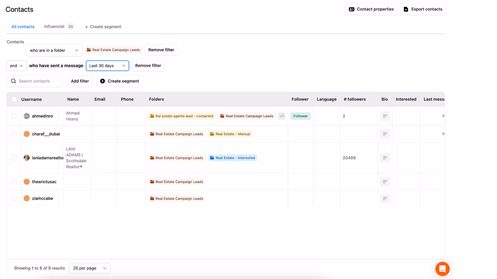Select the checkbox for charaf__dubai row
This screenshot has height=279, width=497.
pyautogui.click(x=14, y=134)
